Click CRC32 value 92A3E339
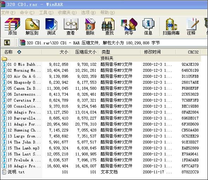 tap(190, 64)
